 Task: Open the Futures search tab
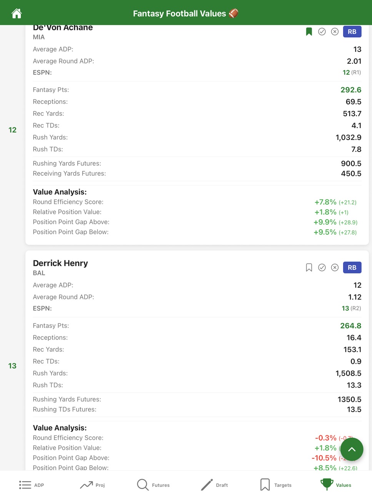tap(153, 485)
